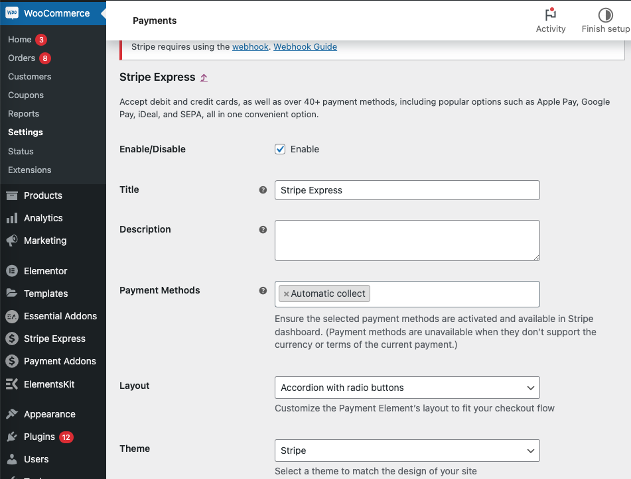Click the Layout field label

pyautogui.click(x=135, y=386)
